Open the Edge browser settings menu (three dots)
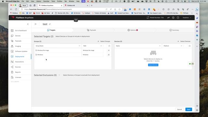 [192, 9]
